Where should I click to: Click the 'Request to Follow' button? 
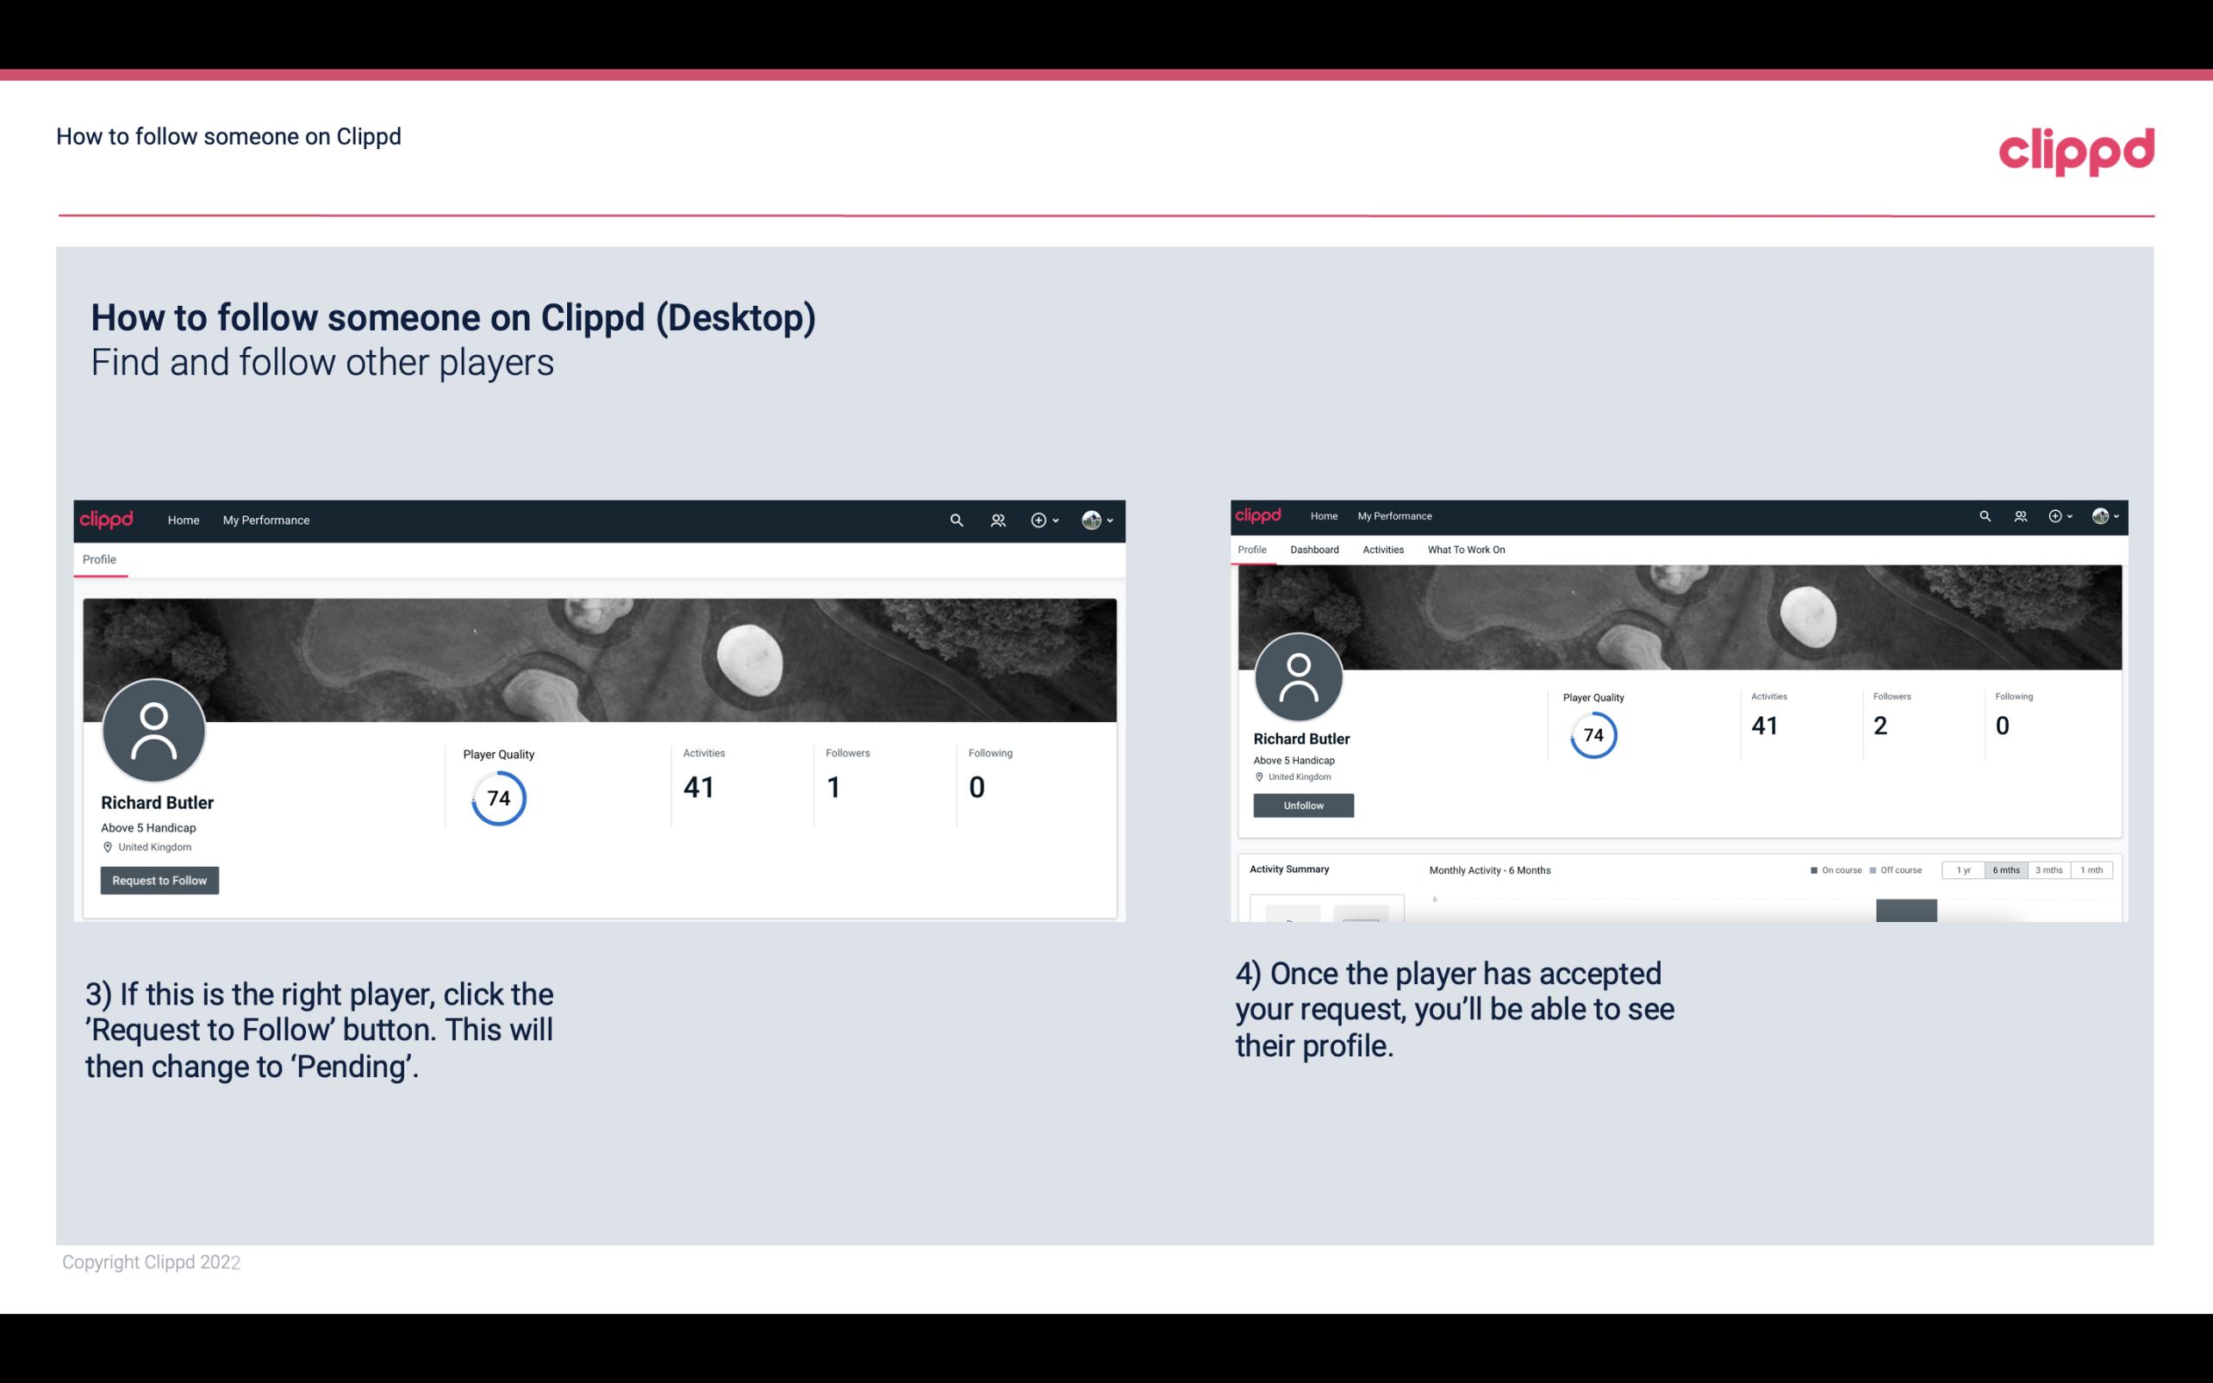pos(159,878)
